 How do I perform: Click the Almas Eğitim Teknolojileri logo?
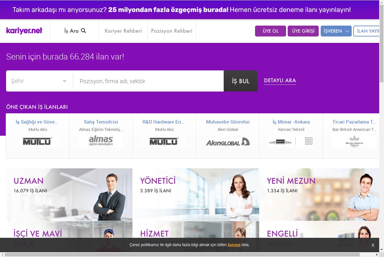pyautogui.click(x=101, y=141)
